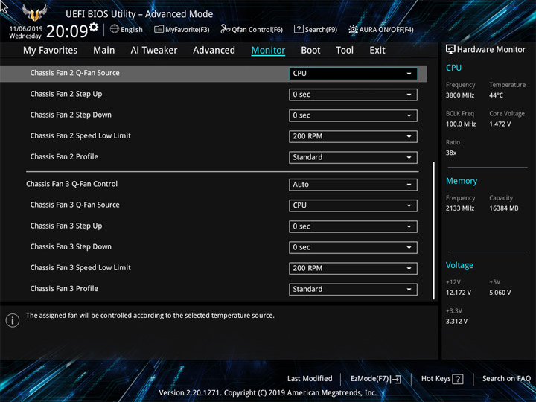Open MyFavorite(F3) list icon
Screen dimensions: 536x402
[159, 29]
